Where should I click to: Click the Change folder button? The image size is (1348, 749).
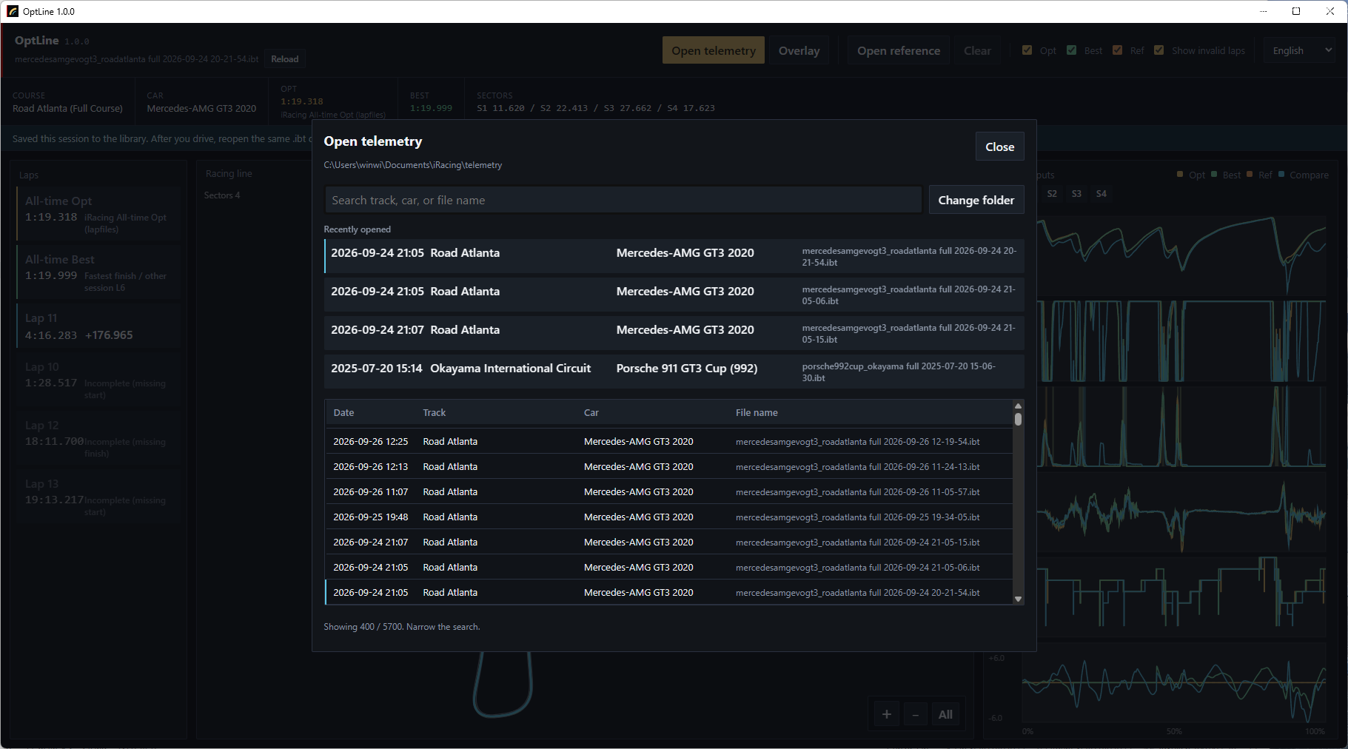(x=976, y=200)
